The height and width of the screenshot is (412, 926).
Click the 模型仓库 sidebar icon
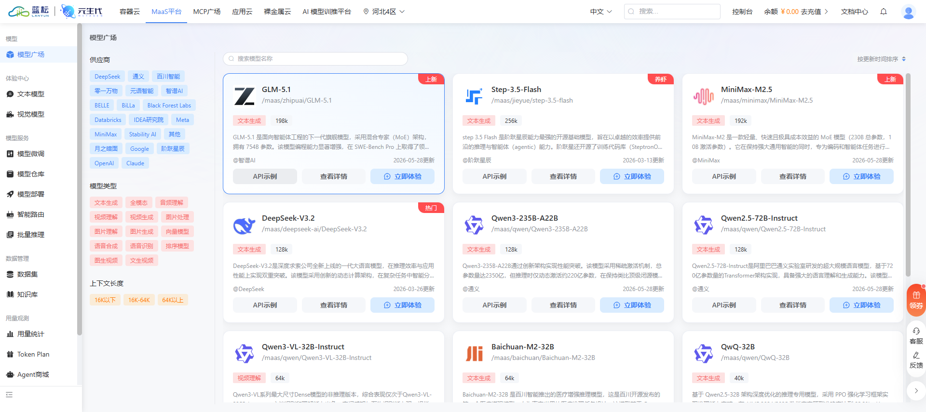tap(10, 174)
